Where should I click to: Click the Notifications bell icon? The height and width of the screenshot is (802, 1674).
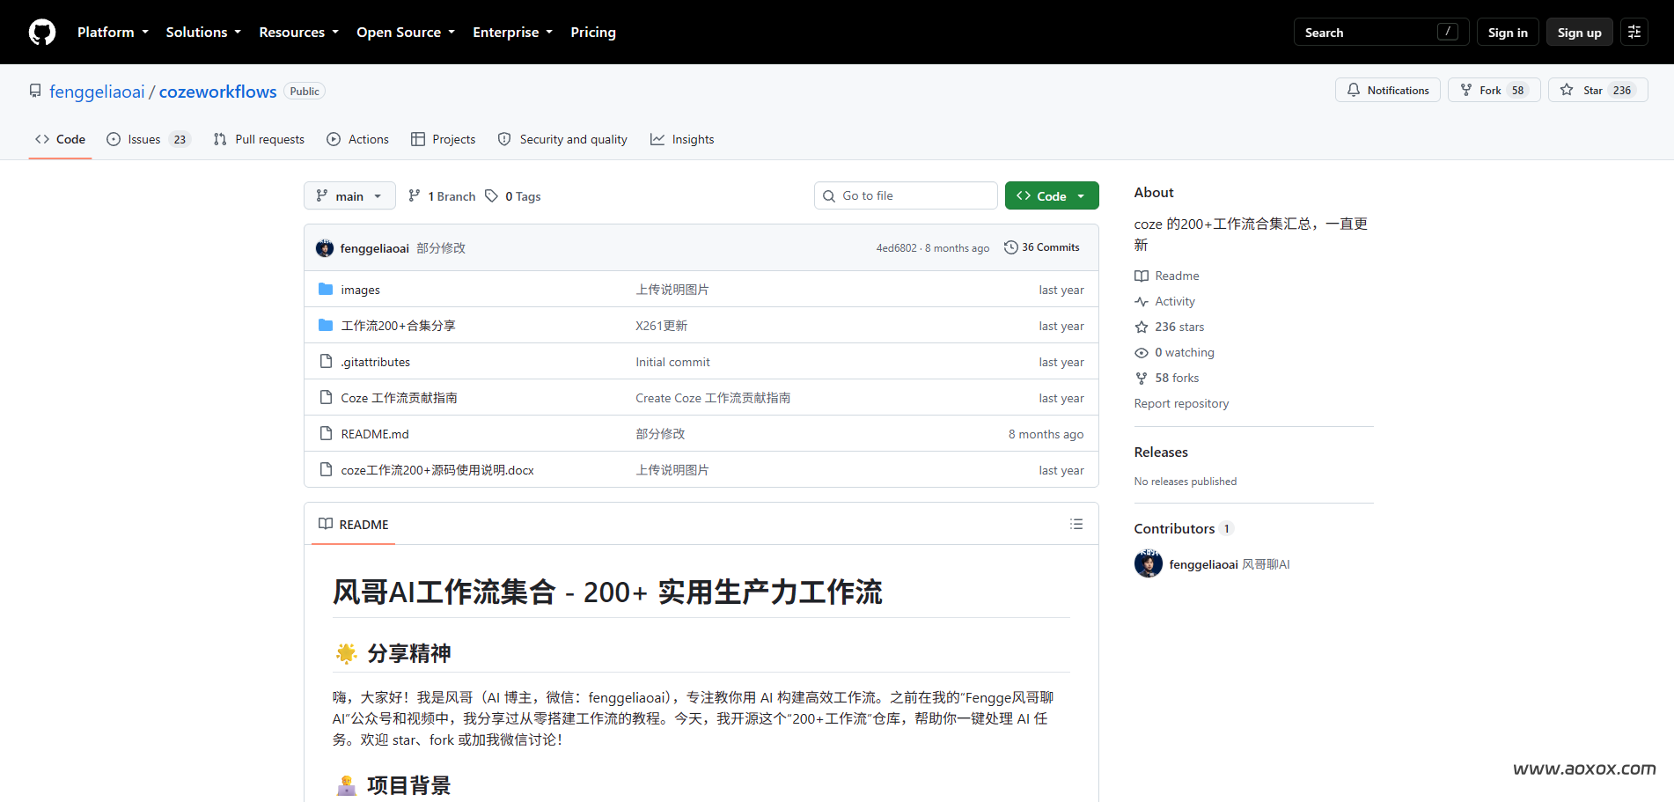click(1354, 90)
